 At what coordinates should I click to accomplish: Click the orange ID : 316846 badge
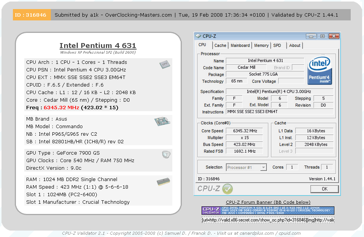pos(32,15)
